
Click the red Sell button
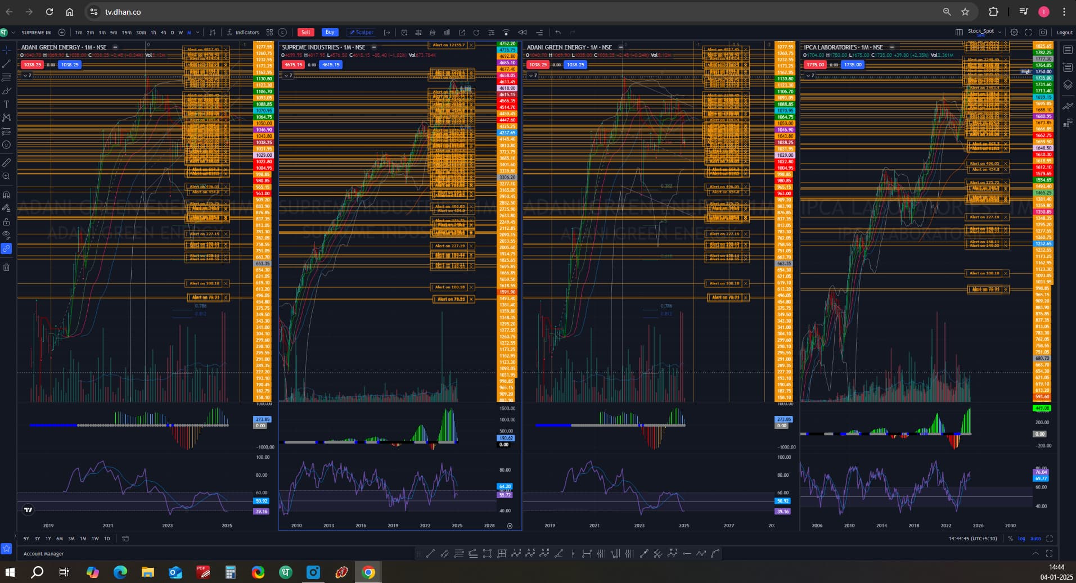(305, 32)
